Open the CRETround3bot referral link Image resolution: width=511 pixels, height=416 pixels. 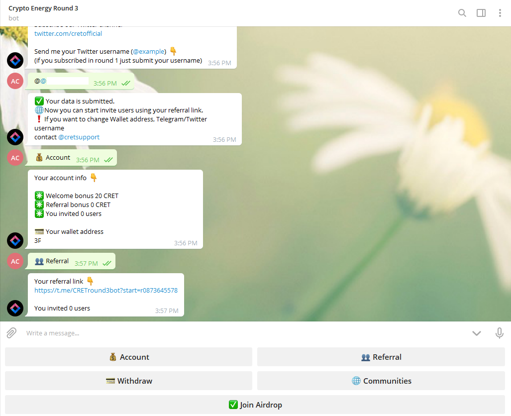106,290
